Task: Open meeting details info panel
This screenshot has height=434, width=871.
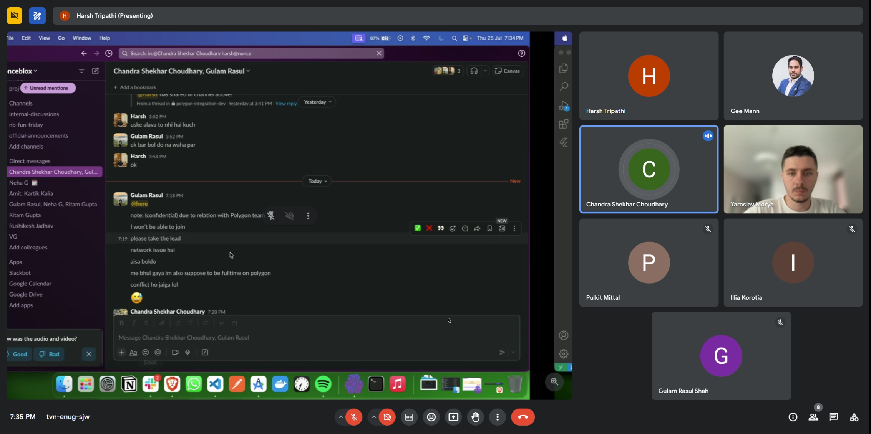Action: (793, 417)
